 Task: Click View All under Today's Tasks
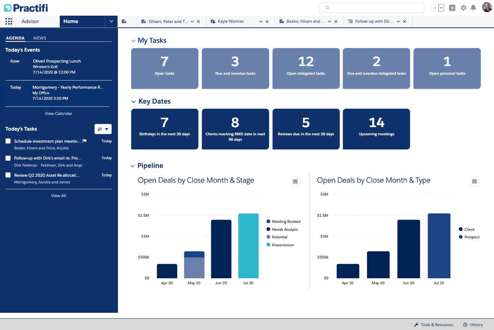[x=58, y=195]
